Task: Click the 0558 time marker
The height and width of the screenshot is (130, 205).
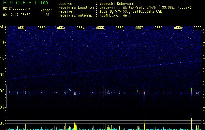Action: coord(158,28)
